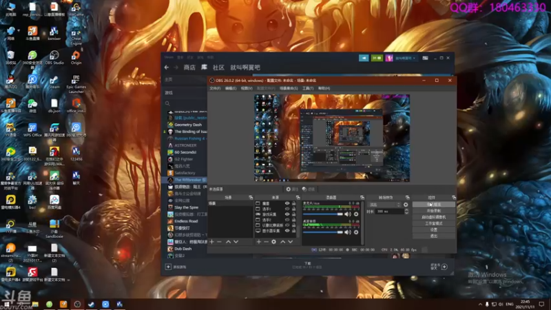Image resolution: width=551 pixels, height=310 pixels.
Task: Toggle the lock on the 选手2 source
Action: coord(294,220)
